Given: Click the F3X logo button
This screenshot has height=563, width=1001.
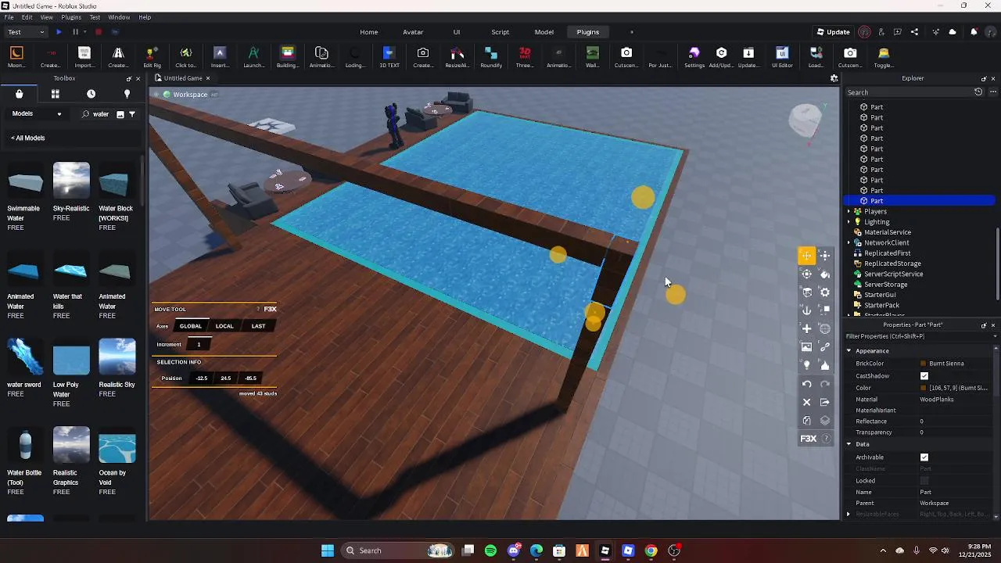Looking at the screenshot, I should 809,439.
